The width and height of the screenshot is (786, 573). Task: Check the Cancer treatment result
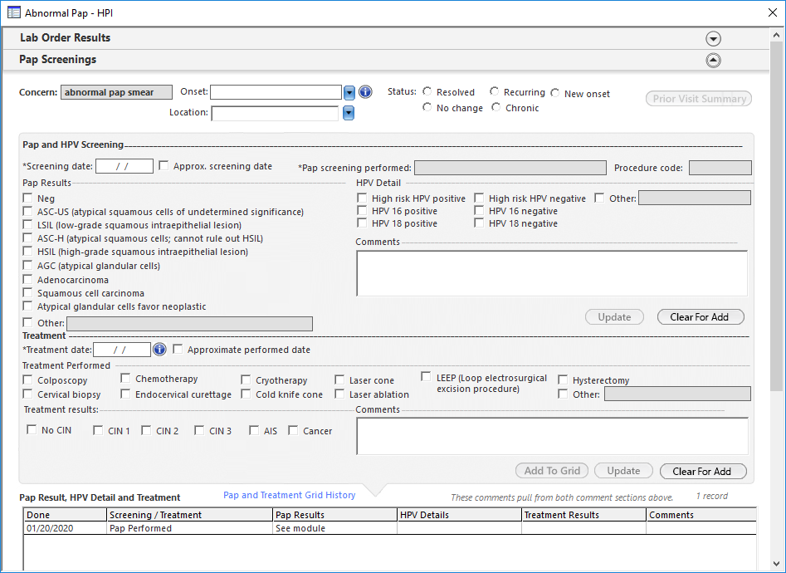pos(293,430)
